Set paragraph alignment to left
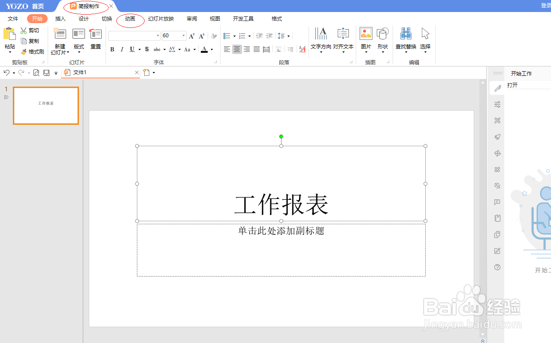The width and height of the screenshot is (551, 343). click(x=227, y=49)
